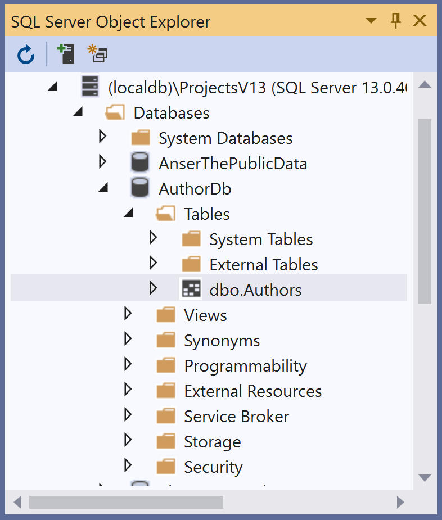Screen dimensions: 442x520
Task: Click the External Resources folder icon
Action: [166, 390]
